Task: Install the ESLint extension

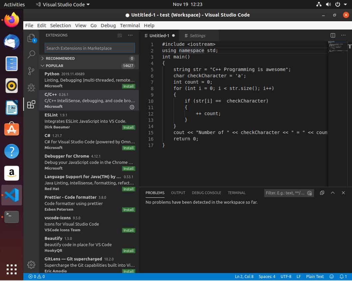Action: click(x=128, y=127)
